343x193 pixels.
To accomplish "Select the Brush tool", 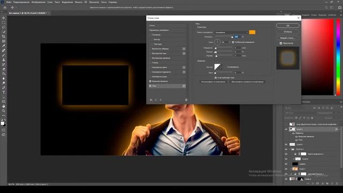I will [4, 55].
